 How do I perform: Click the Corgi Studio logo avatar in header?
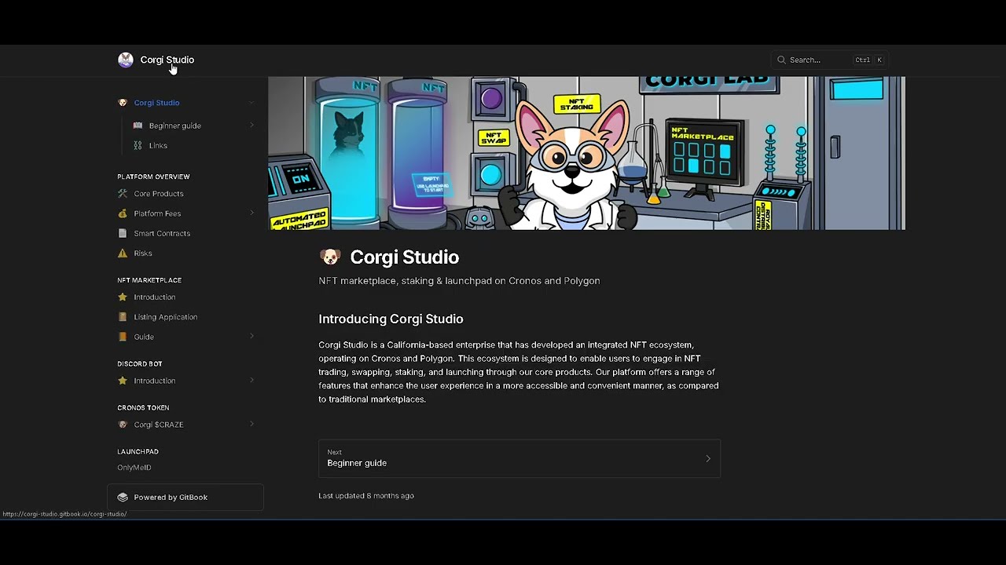pyautogui.click(x=126, y=60)
